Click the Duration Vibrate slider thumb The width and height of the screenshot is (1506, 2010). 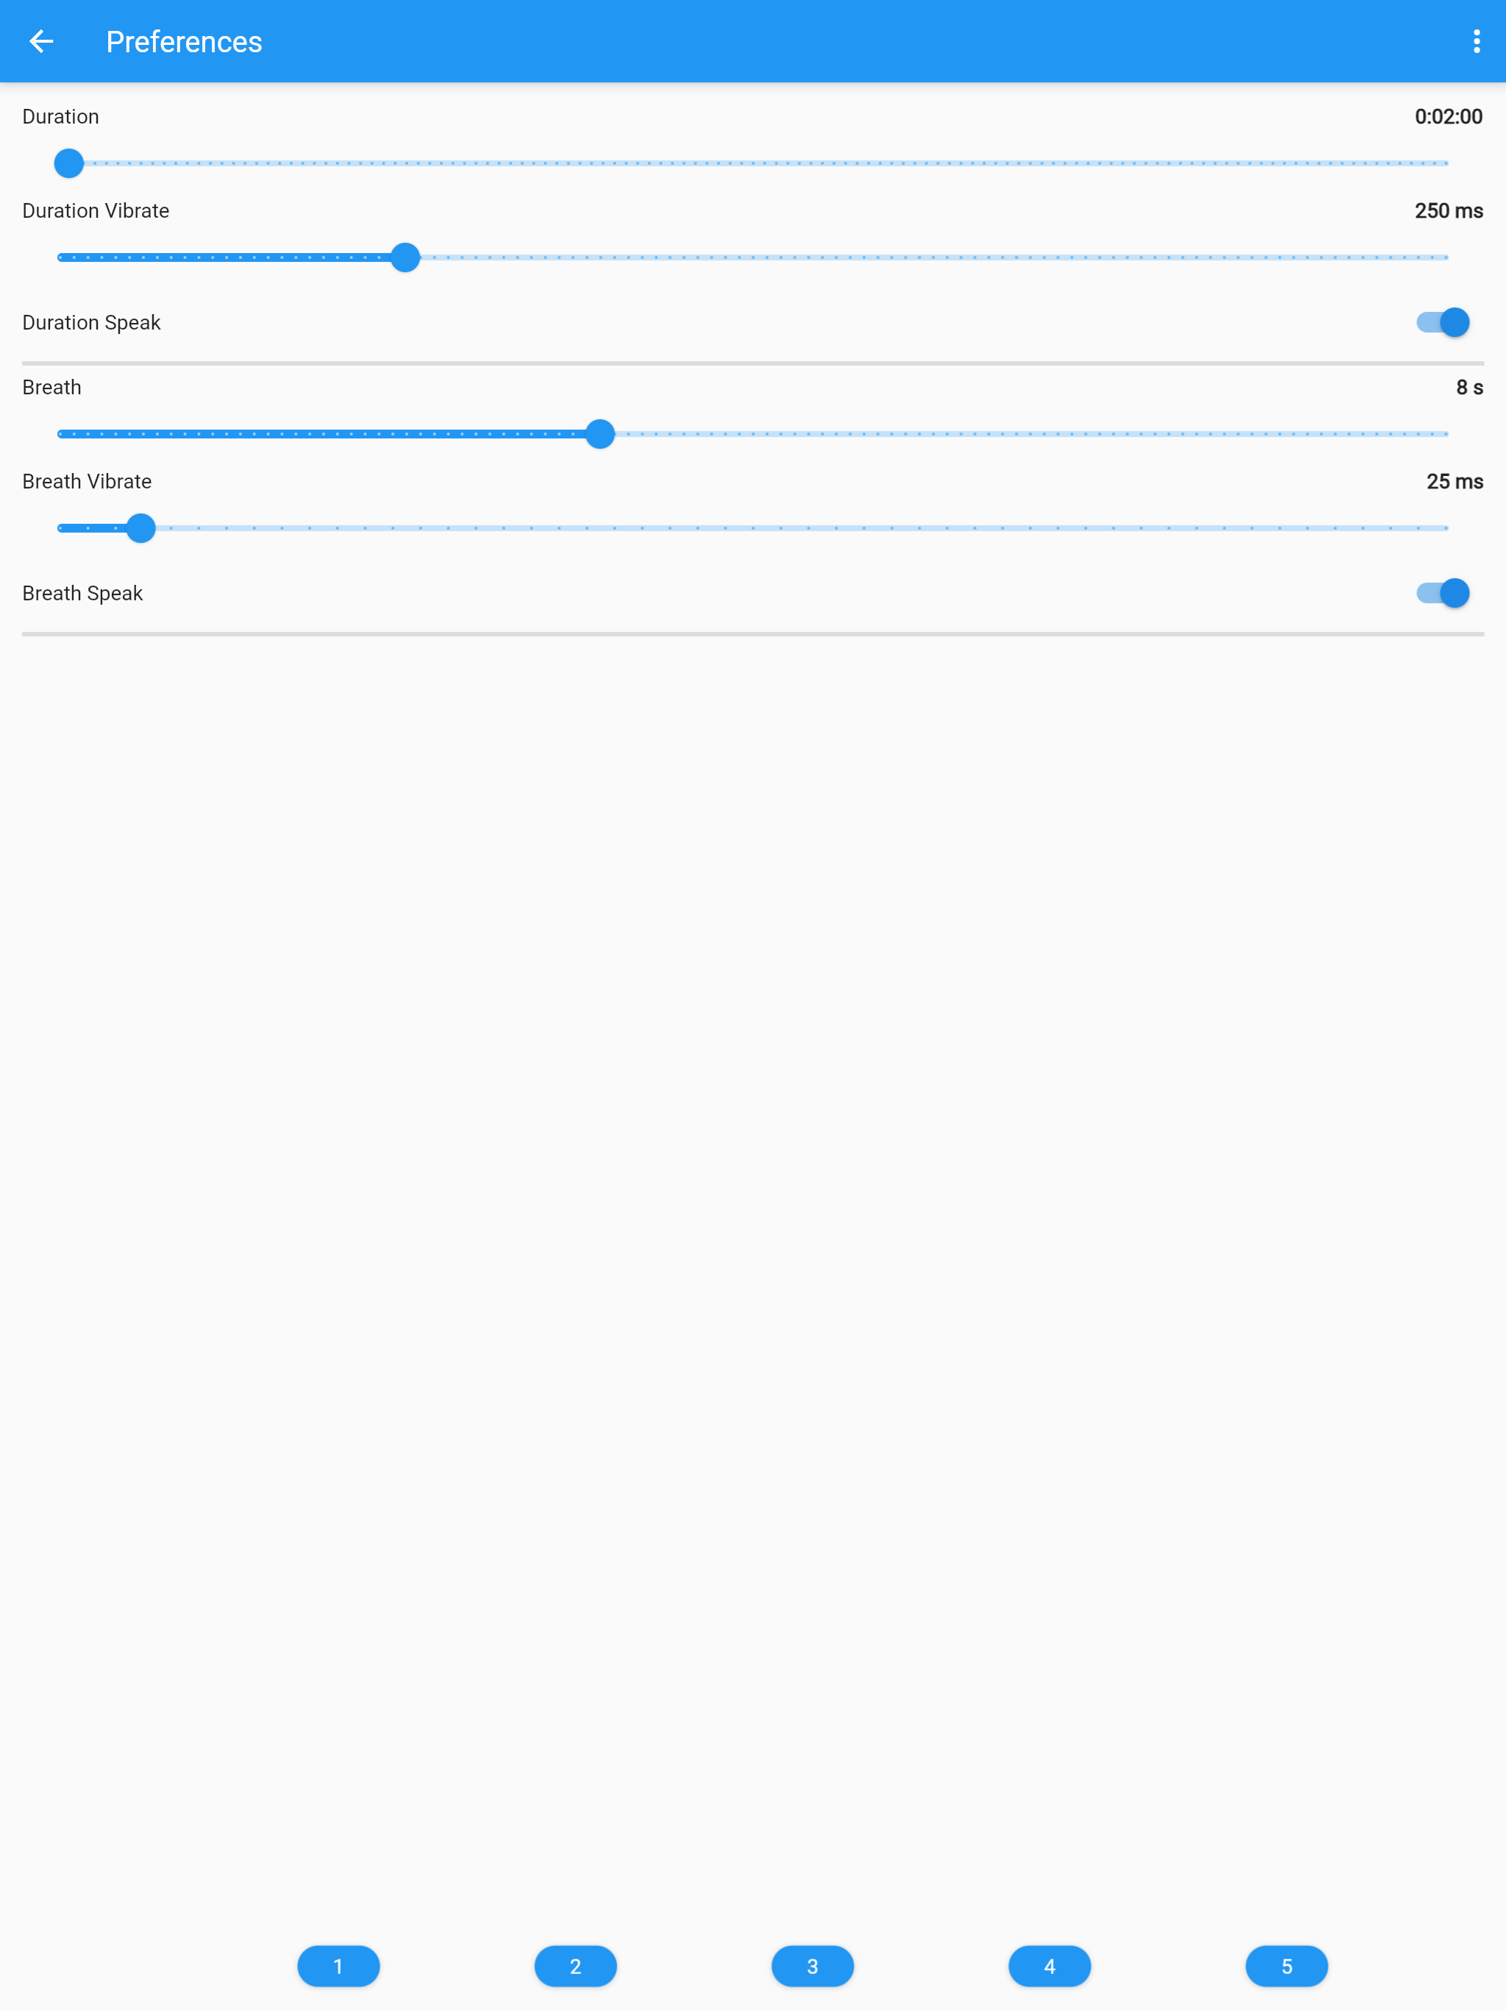(x=405, y=258)
